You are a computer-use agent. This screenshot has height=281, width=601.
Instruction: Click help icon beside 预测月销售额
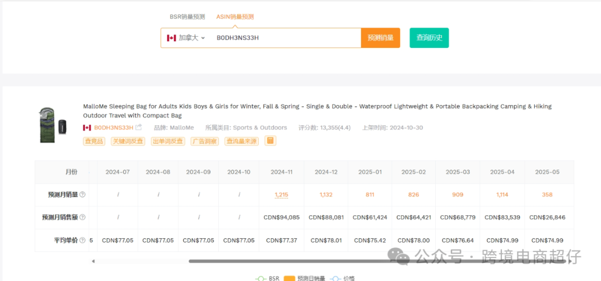click(82, 218)
